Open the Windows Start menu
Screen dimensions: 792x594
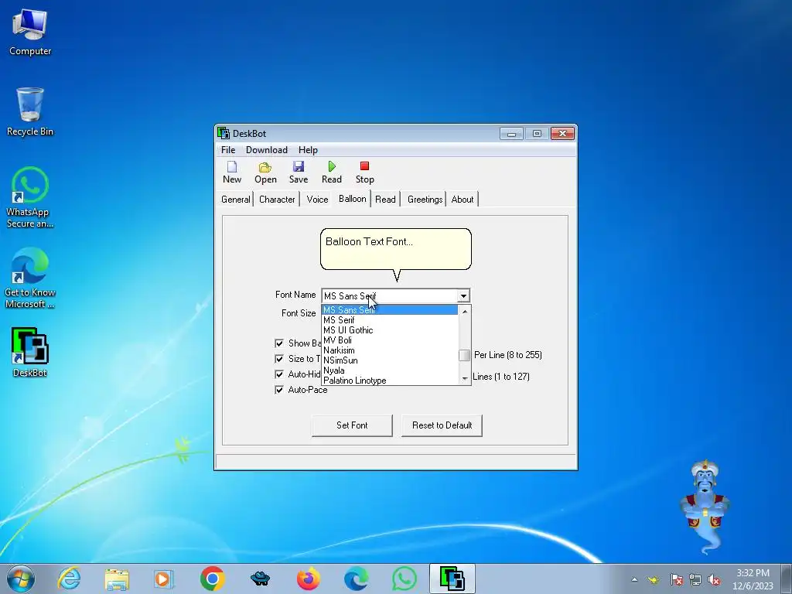21,579
